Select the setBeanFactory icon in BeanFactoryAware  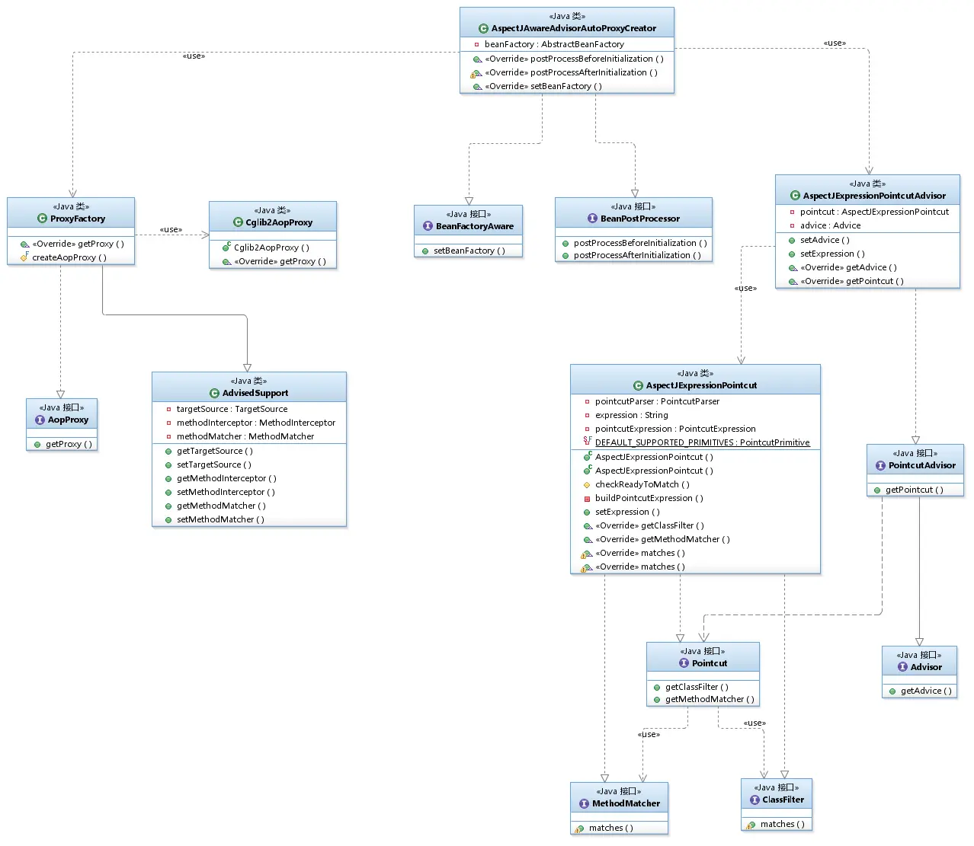coord(425,251)
